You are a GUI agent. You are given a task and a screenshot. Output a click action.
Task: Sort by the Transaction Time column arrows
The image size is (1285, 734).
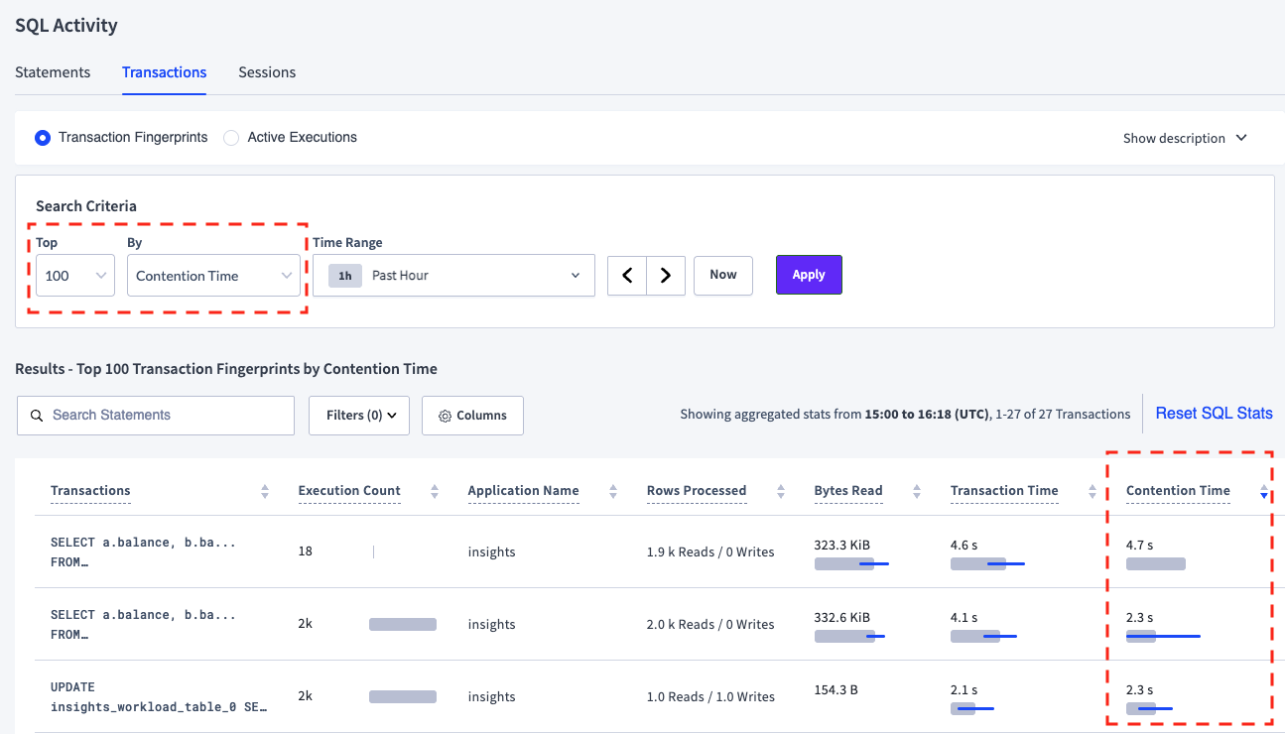(1092, 490)
